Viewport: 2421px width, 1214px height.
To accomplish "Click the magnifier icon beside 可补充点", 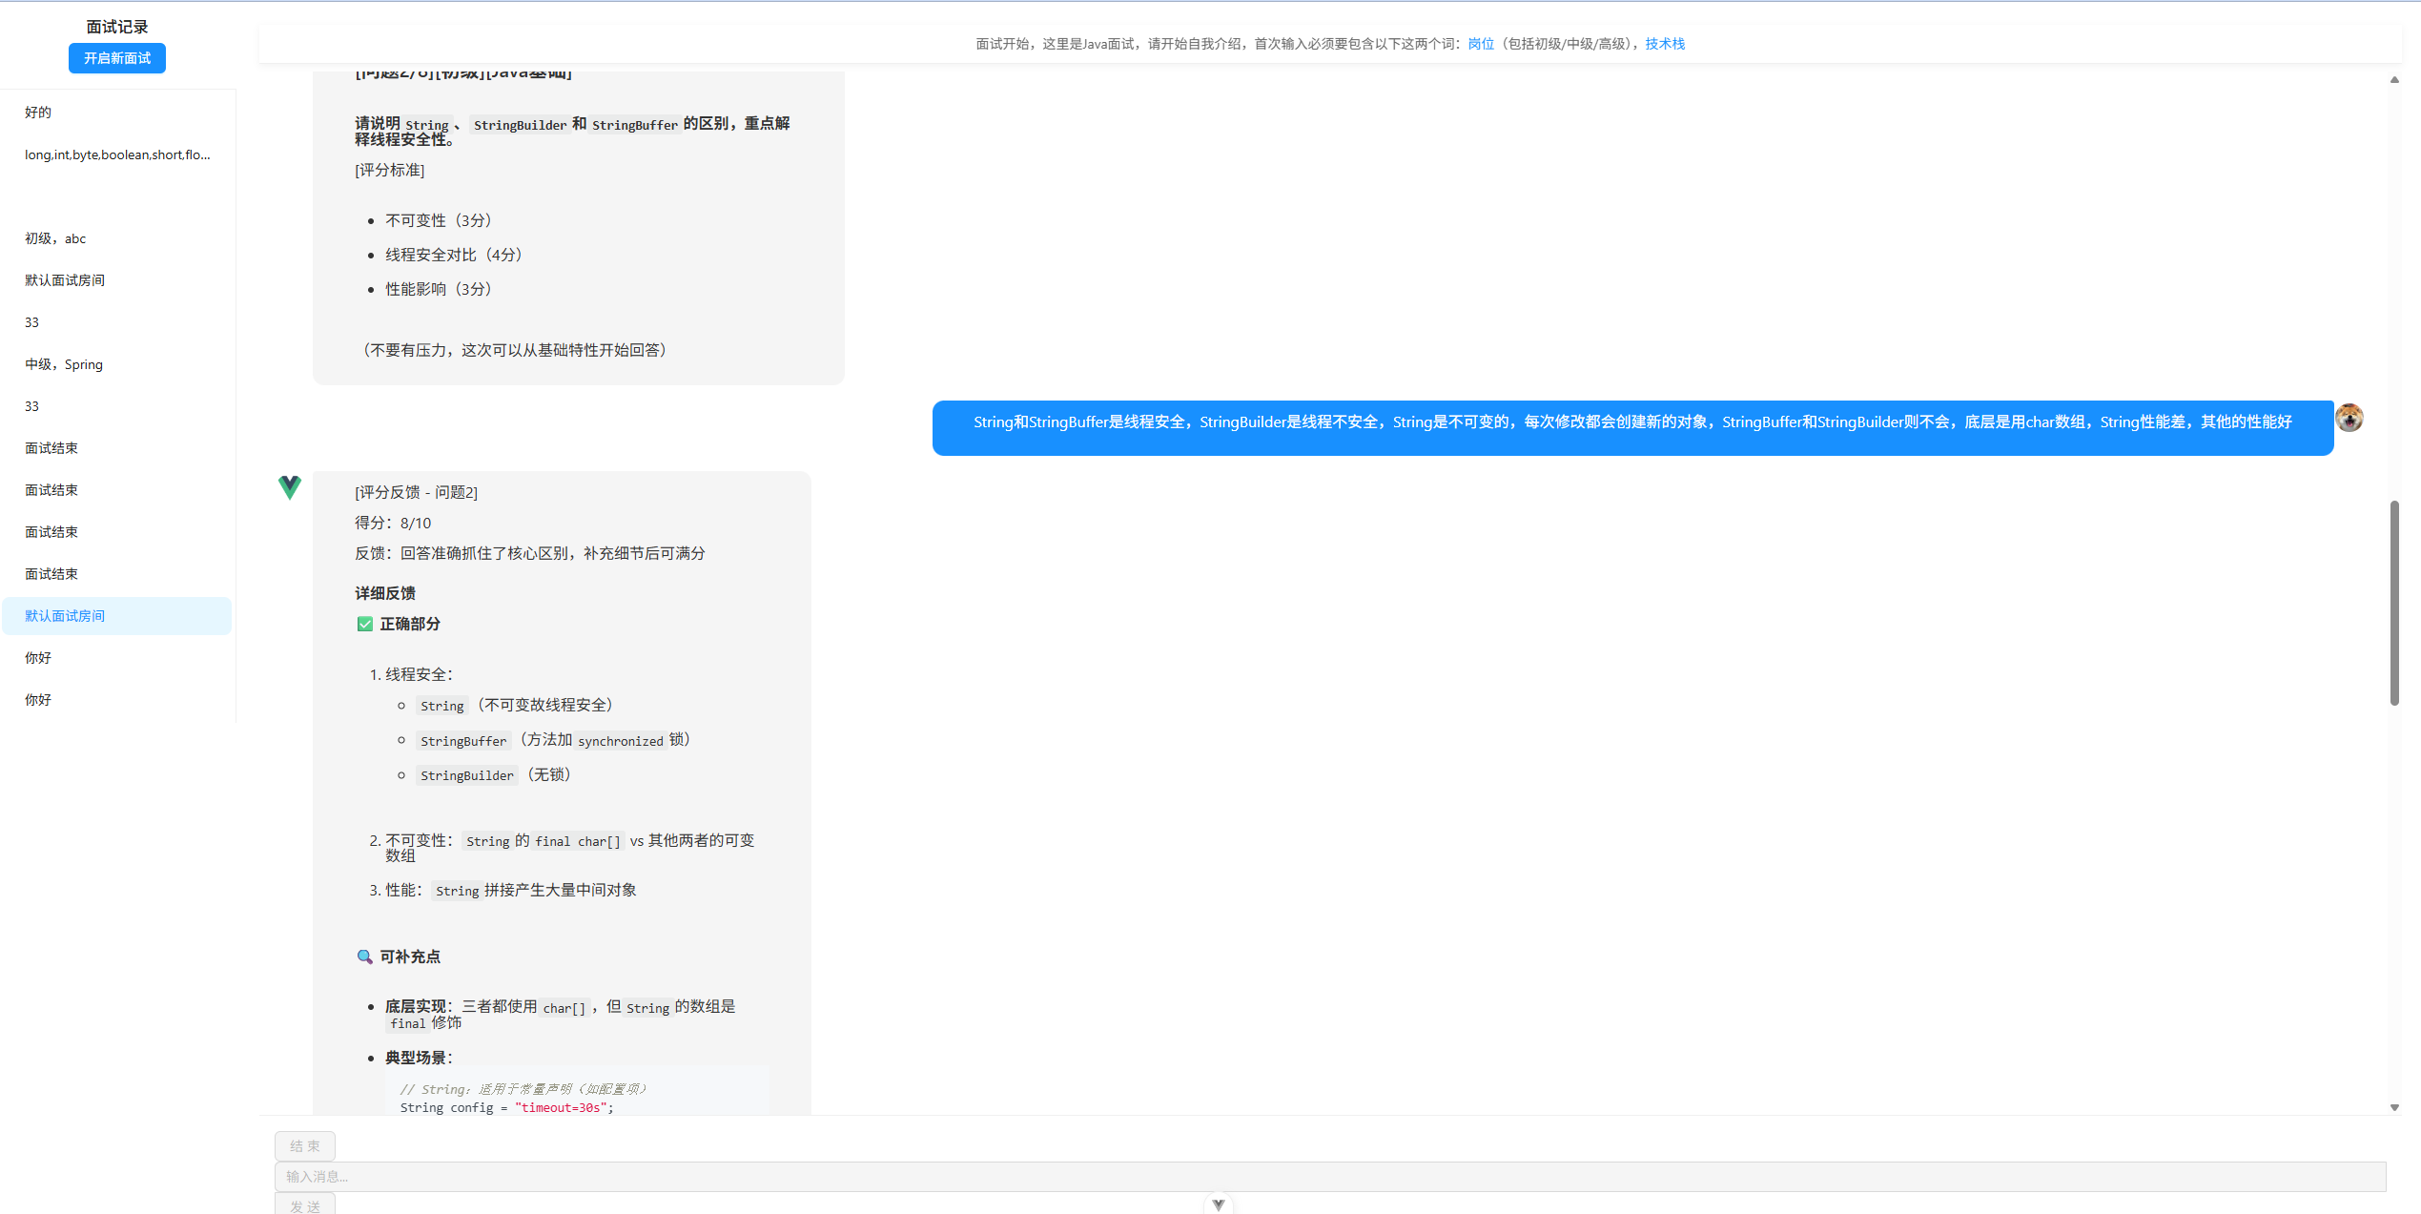I will pos(364,957).
